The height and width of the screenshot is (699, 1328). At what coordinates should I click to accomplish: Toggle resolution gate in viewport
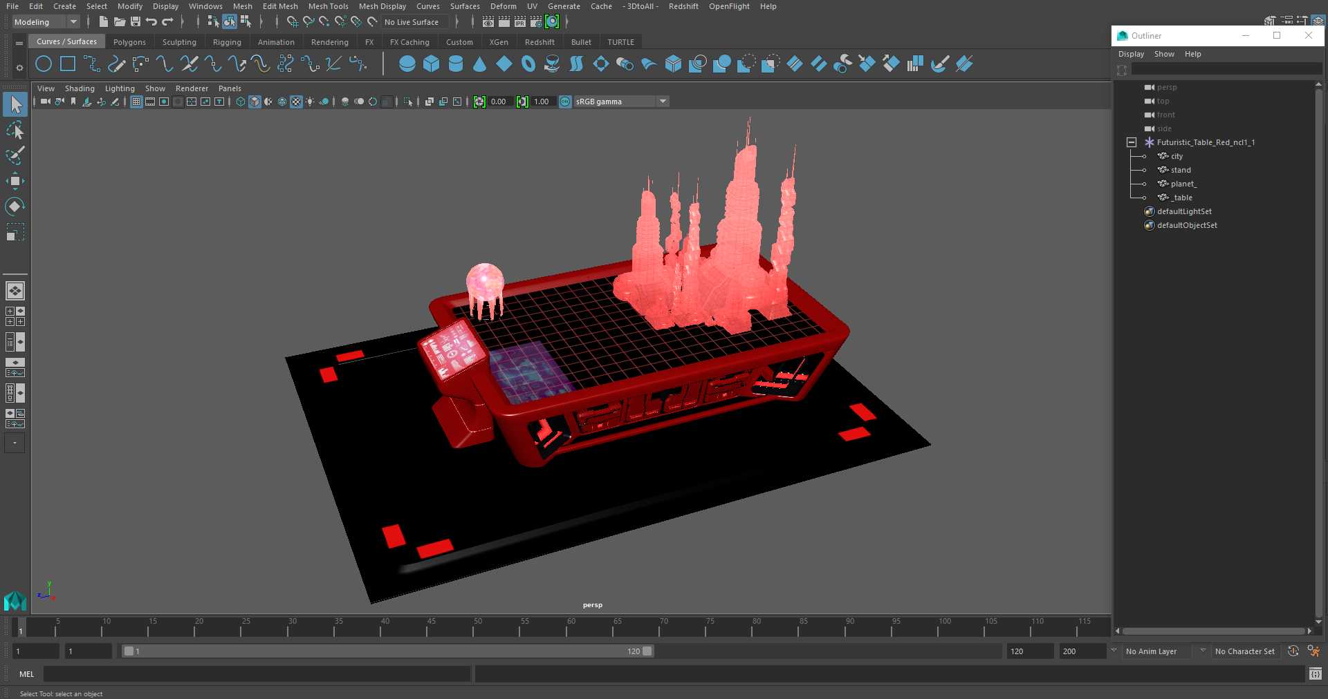(164, 102)
